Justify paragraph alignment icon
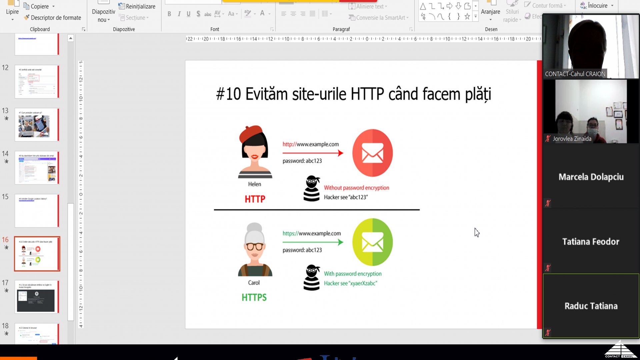Screen dimensions: 640x360 (312, 14)
